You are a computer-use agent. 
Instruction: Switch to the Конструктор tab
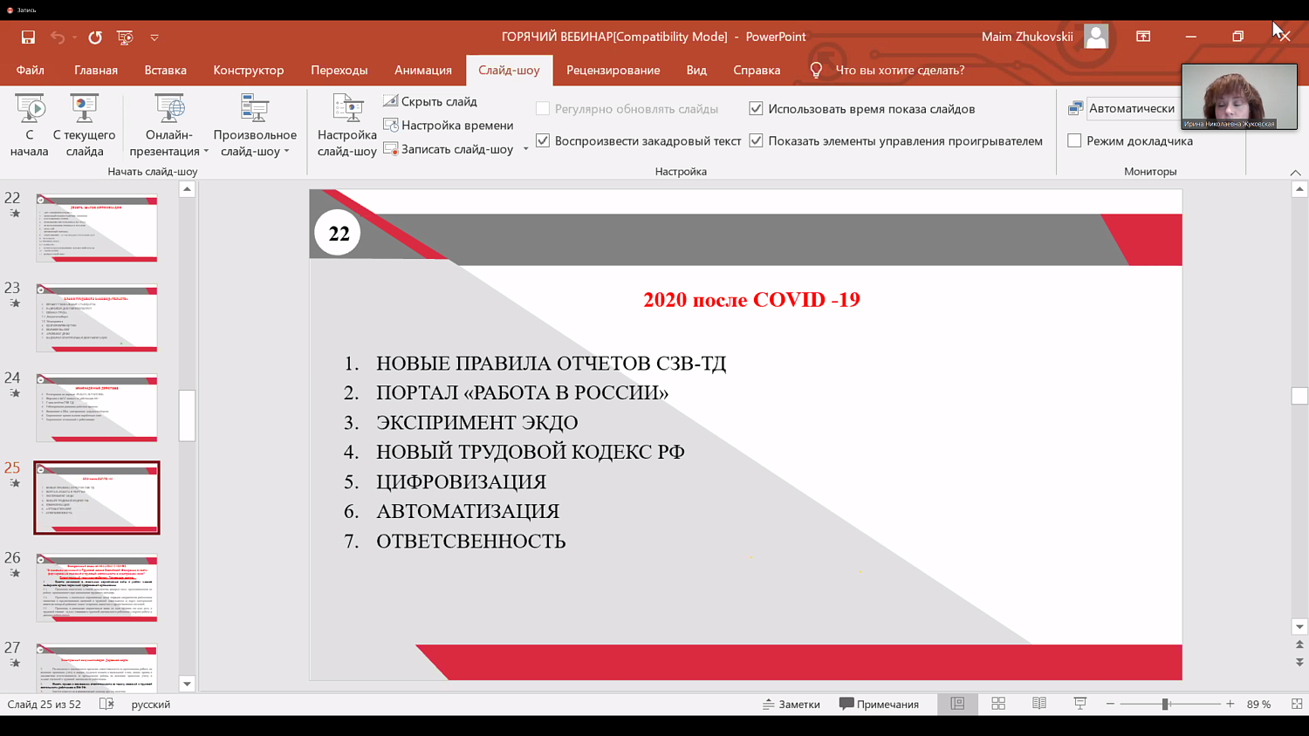click(249, 70)
